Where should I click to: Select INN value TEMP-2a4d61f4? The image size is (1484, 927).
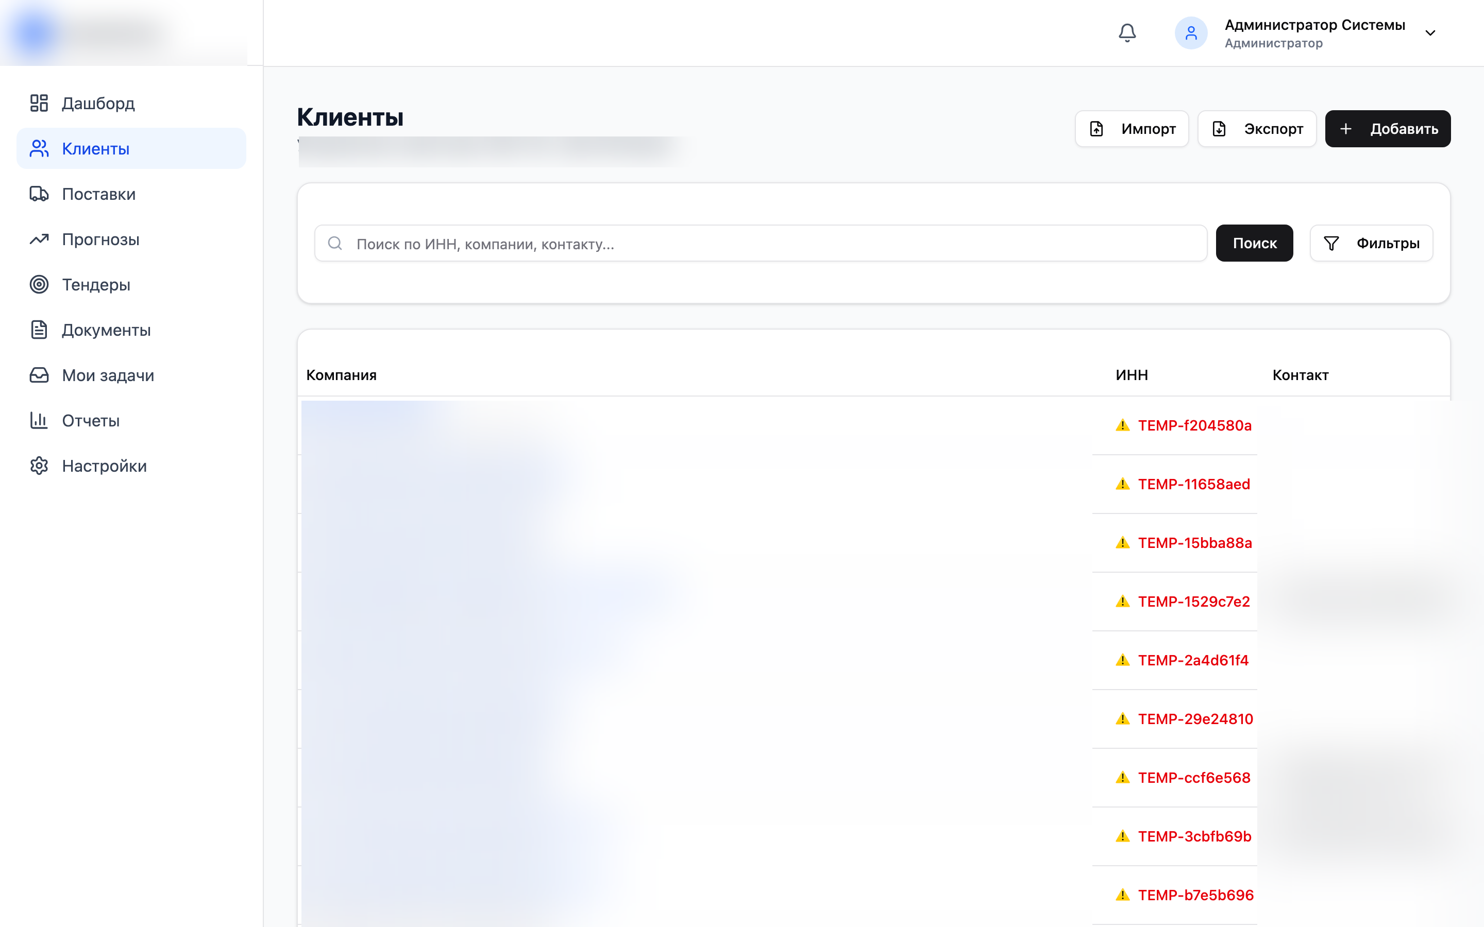click(1193, 660)
